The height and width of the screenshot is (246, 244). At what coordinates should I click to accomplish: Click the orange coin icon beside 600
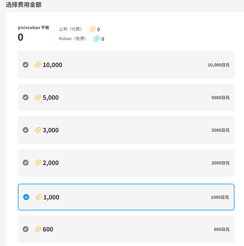click(38, 229)
